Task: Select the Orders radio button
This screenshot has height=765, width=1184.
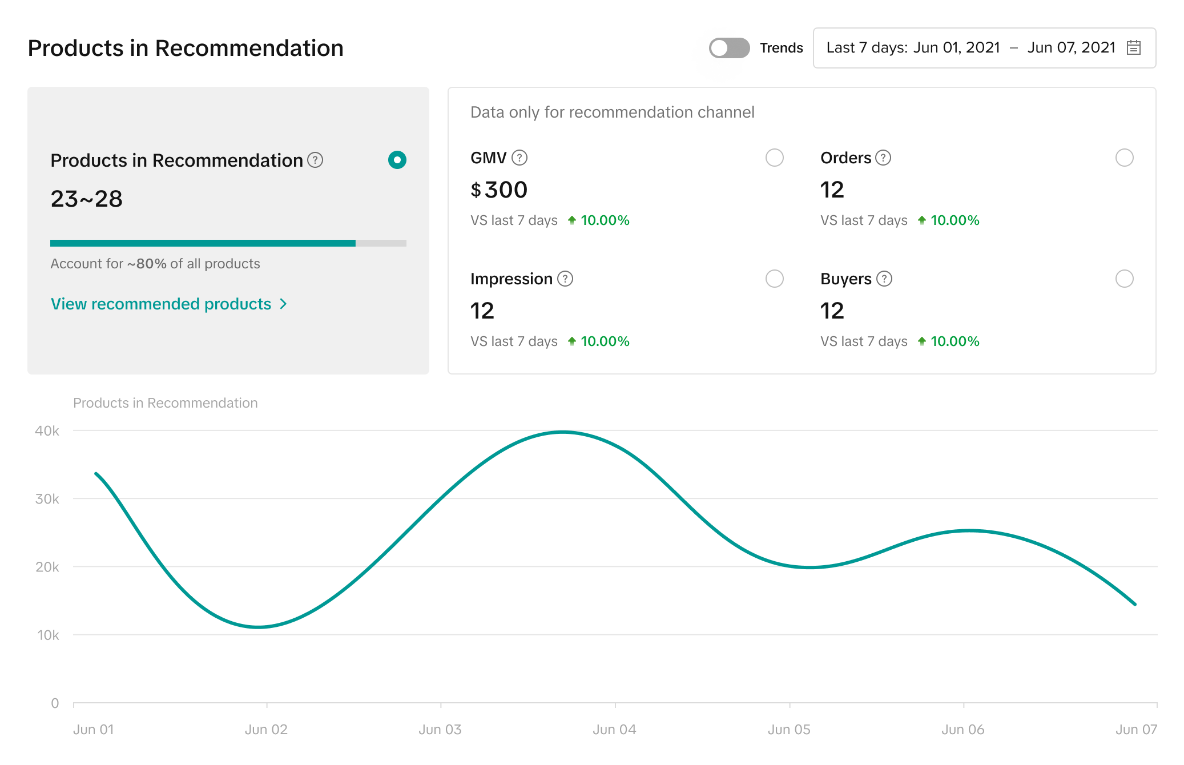Action: 1124,158
